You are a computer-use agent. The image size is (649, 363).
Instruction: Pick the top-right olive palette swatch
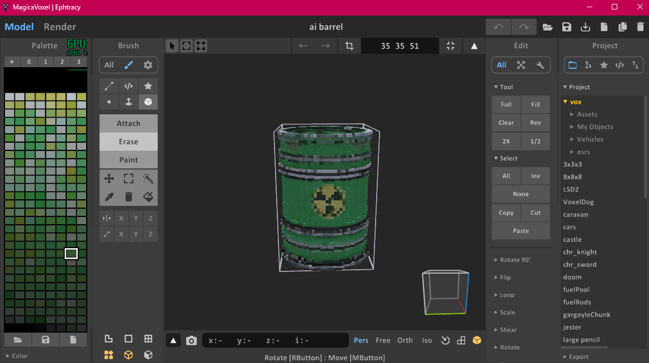[x=82, y=97]
